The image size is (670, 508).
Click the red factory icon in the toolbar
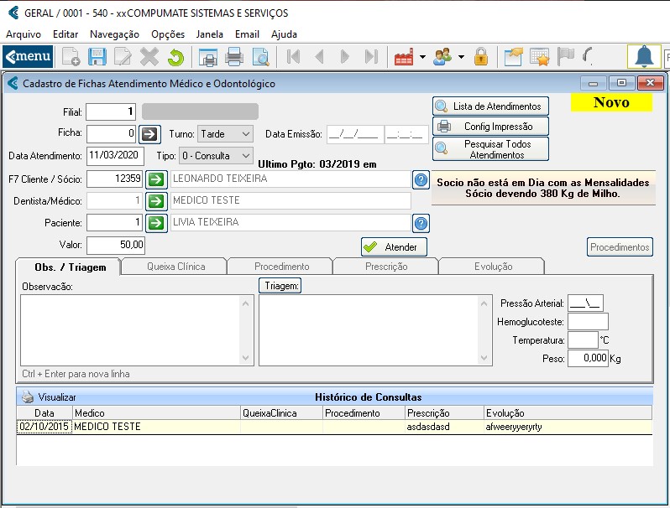pyautogui.click(x=404, y=57)
